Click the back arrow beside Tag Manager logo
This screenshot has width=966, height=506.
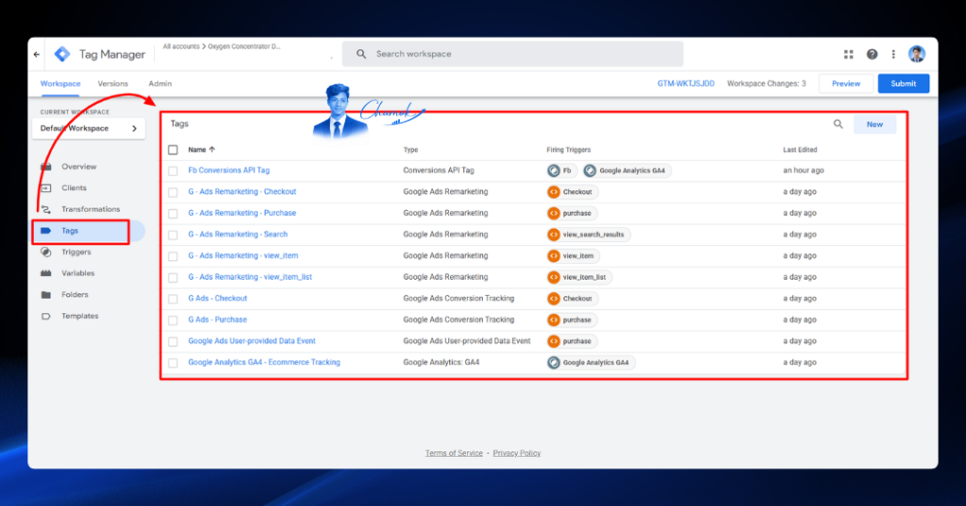pyautogui.click(x=37, y=54)
